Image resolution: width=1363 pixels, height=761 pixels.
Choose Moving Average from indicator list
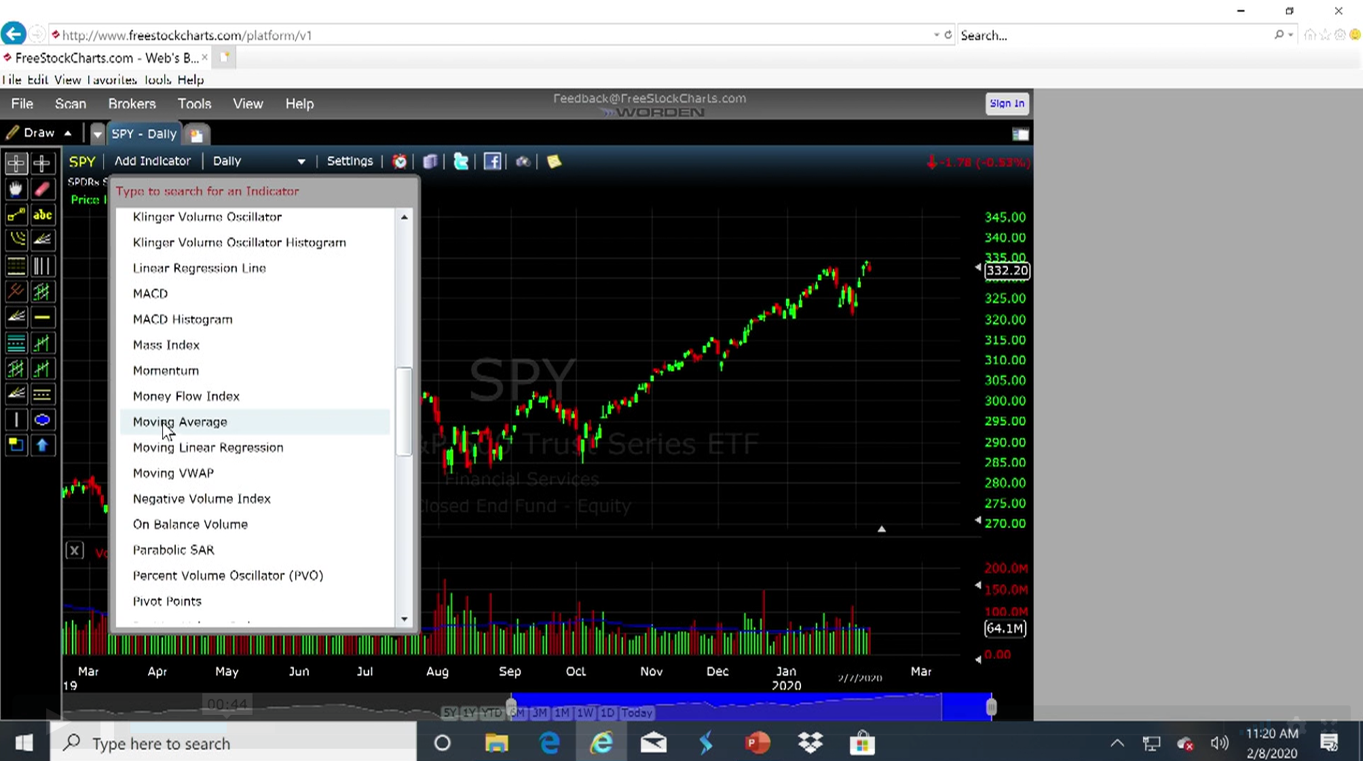(180, 422)
